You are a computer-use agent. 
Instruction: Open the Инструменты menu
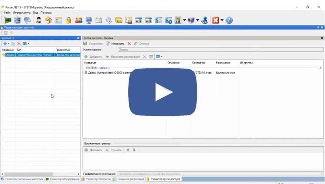(x=22, y=13)
